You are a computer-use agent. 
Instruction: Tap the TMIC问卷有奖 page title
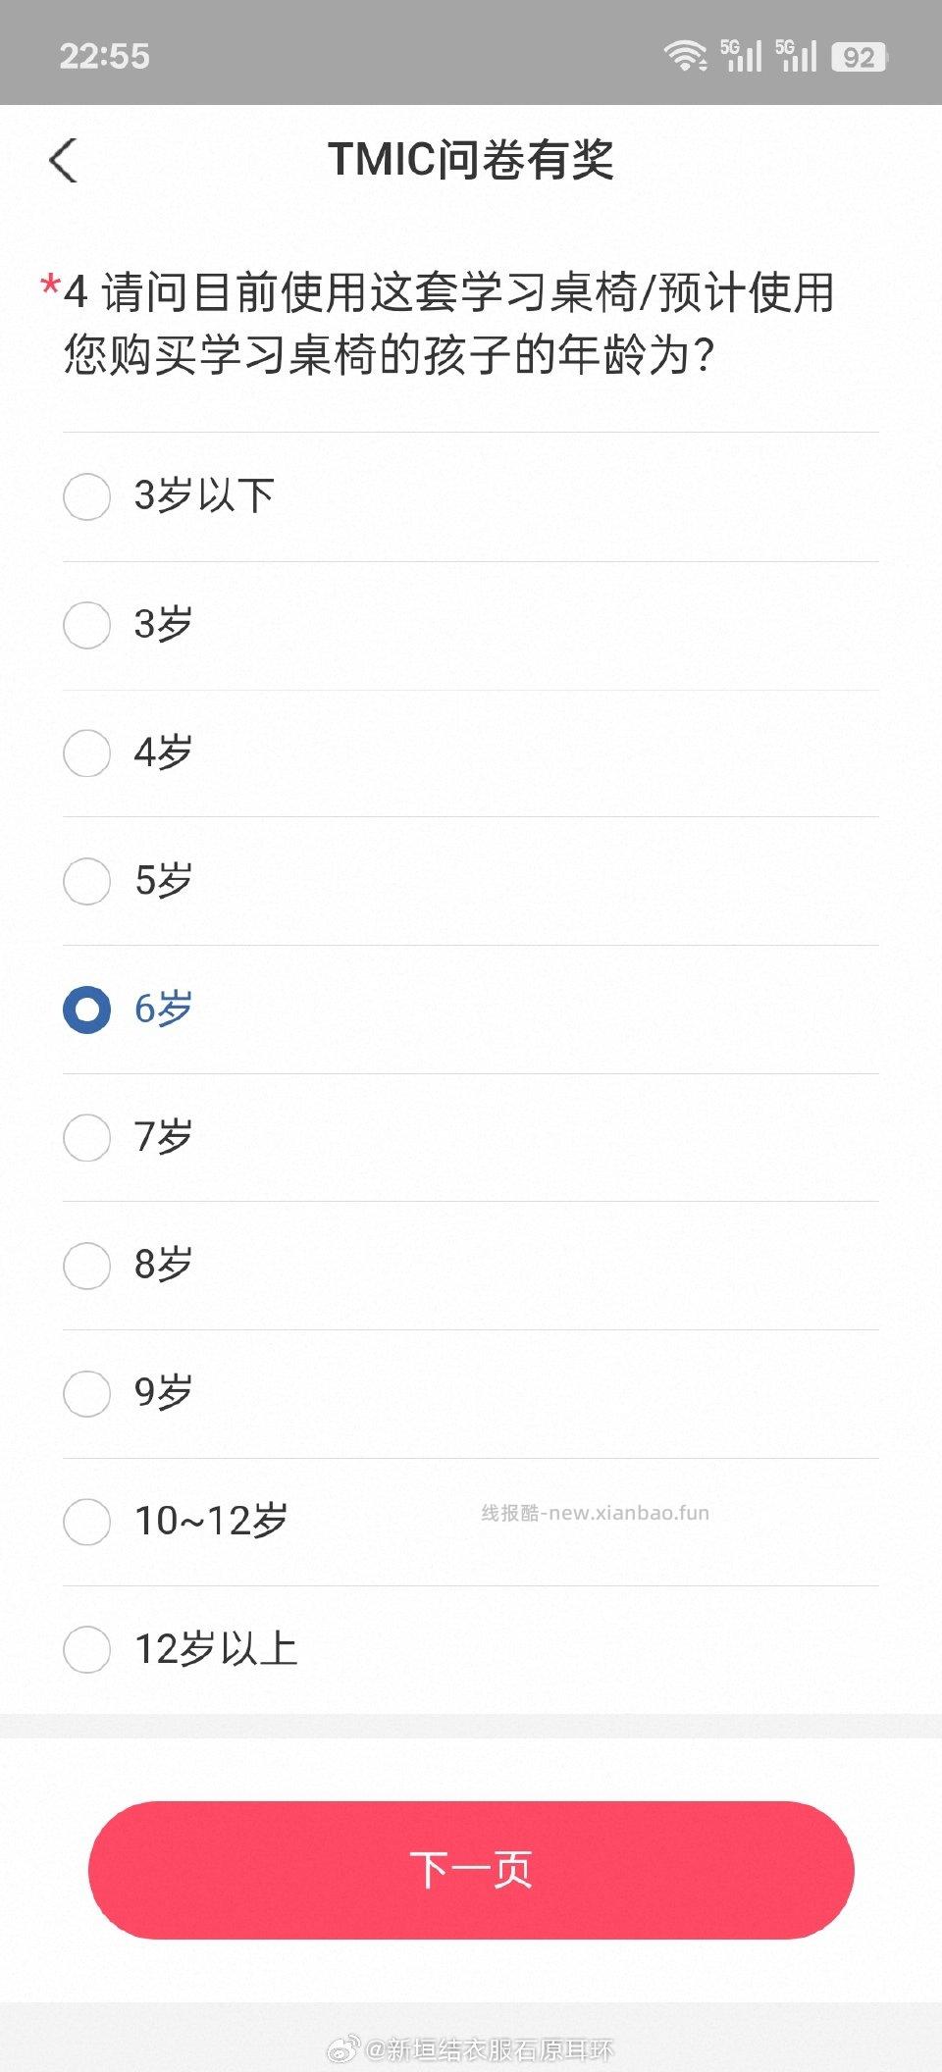tap(471, 160)
